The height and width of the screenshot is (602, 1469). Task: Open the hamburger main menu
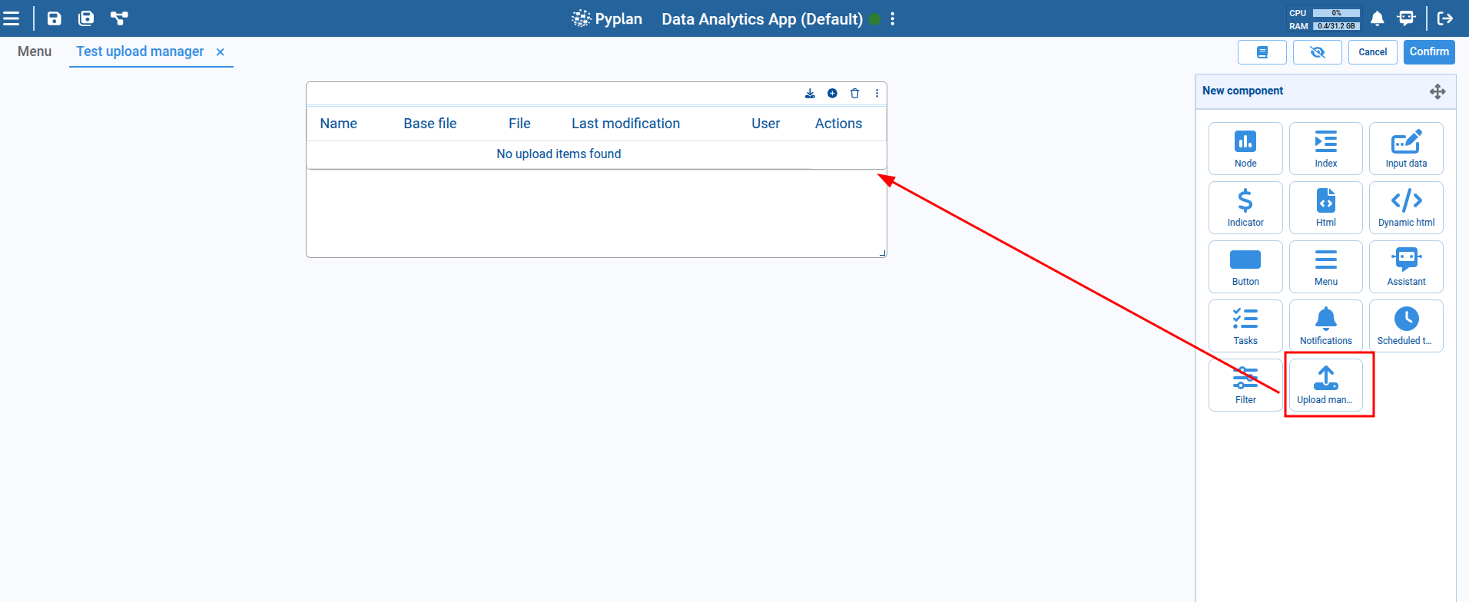(x=12, y=18)
